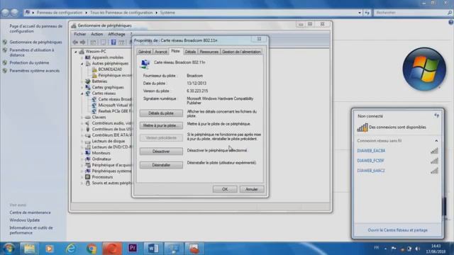Click the volume icon in system tray
This screenshot has width=454, height=255.
pyautogui.click(x=417, y=249)
